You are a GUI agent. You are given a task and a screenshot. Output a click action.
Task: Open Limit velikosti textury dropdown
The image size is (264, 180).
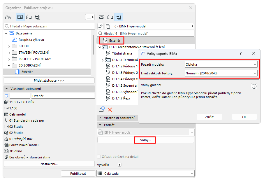[221, 73]
